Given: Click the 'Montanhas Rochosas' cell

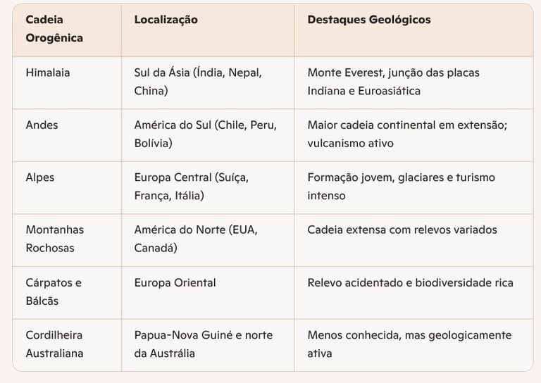Looking at the screenshot, I should [x=55, y=239].
